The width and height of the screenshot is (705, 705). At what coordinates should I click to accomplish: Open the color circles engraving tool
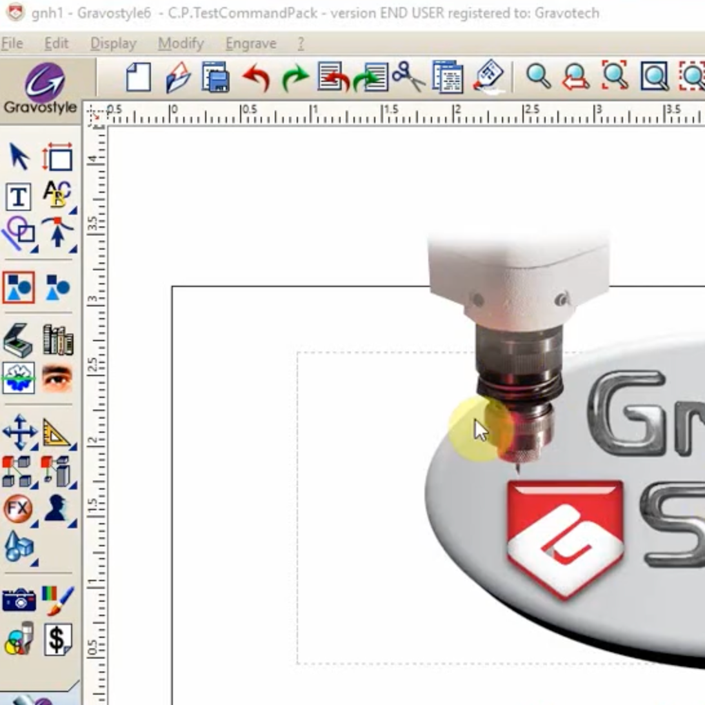tap(19, 639)
